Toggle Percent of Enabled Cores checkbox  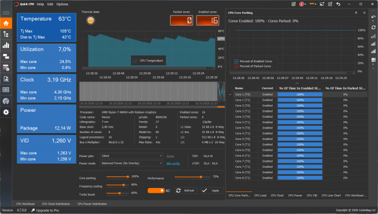click(x=236, y=61)
